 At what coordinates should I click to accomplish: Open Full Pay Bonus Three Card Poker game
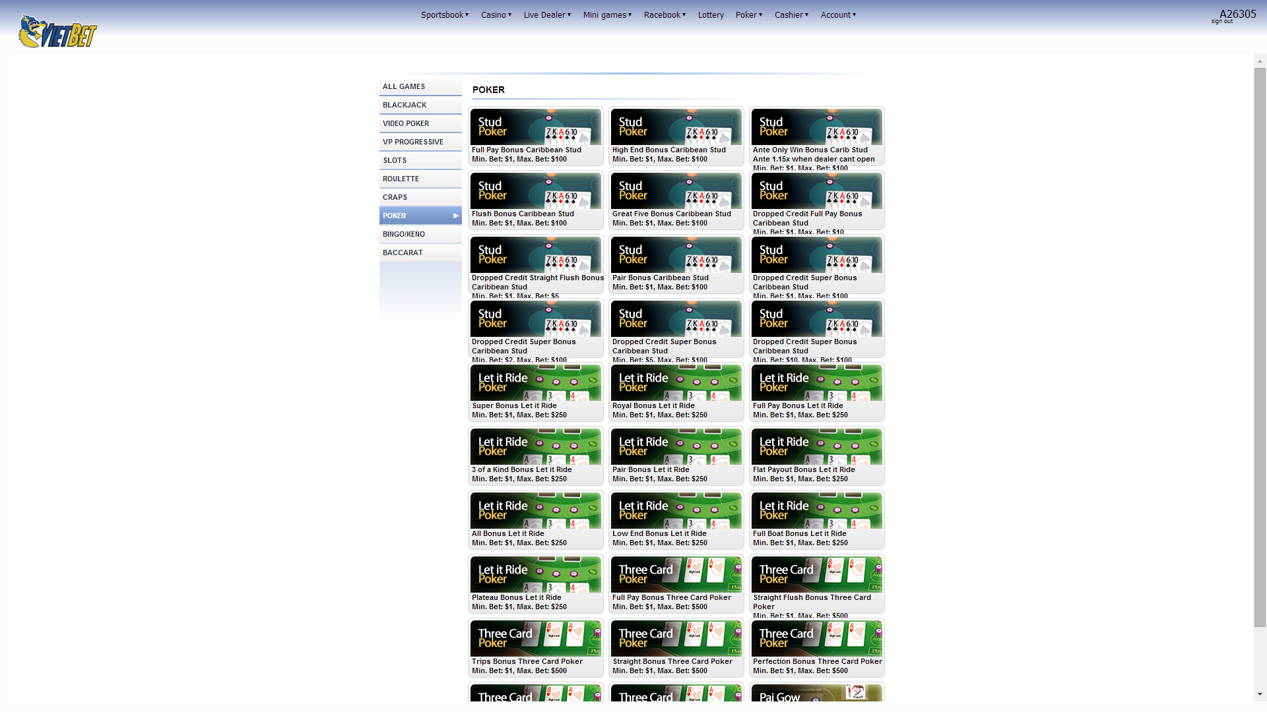(x=676, y=575)
